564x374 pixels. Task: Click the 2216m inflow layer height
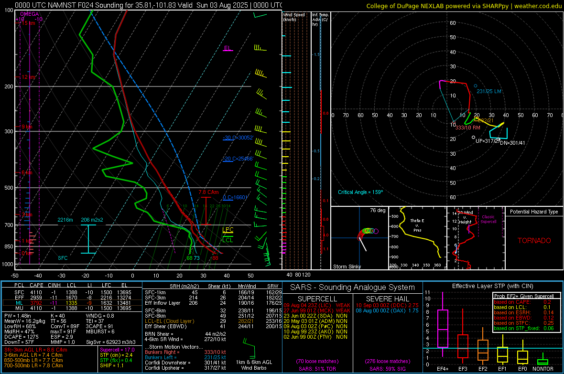click(x=65, y=220)
